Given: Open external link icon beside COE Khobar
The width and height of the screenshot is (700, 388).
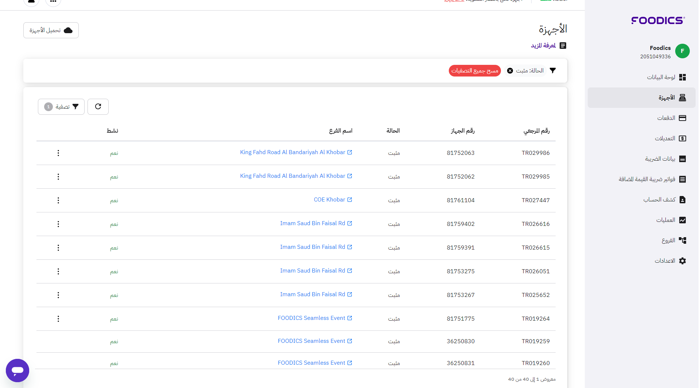Looking at the screenshot, I should [350, 200].
